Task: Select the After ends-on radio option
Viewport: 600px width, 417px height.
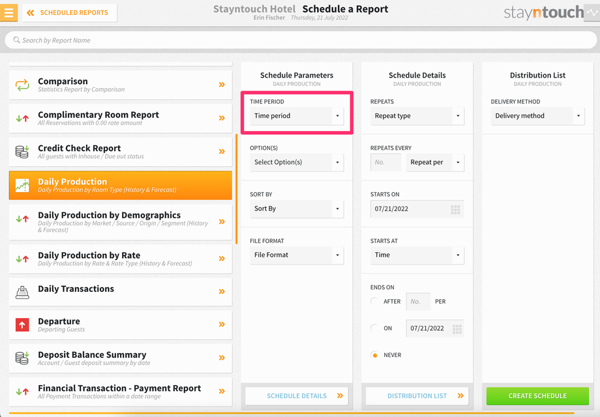Action: coord(375,302)
